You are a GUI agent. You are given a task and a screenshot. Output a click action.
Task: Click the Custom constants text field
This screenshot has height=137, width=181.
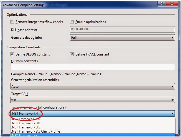click(93, 67)
